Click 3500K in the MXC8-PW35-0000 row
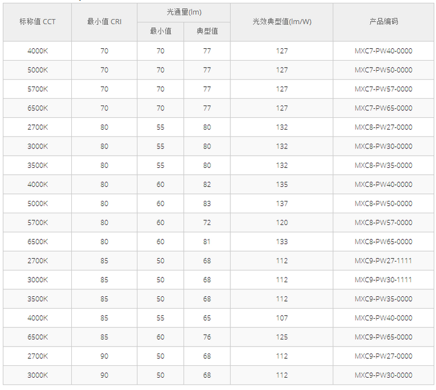Screen dimensions: 436x390 click(38, 166)
